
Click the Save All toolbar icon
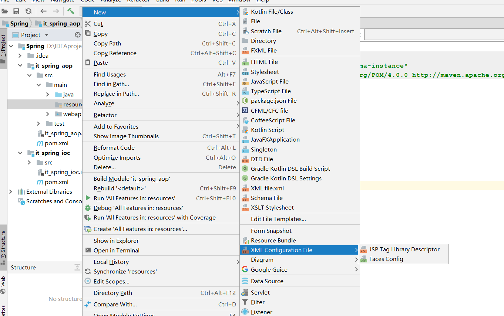click(16, 11)
